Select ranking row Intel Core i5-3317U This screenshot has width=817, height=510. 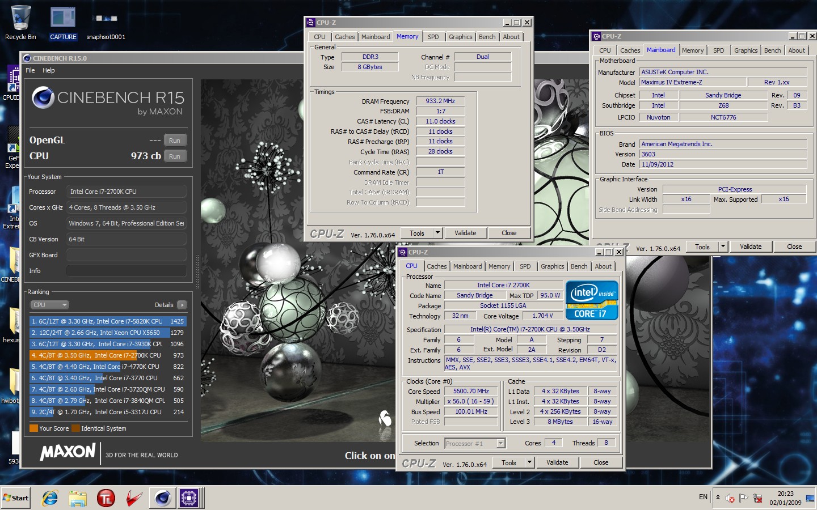108,412
